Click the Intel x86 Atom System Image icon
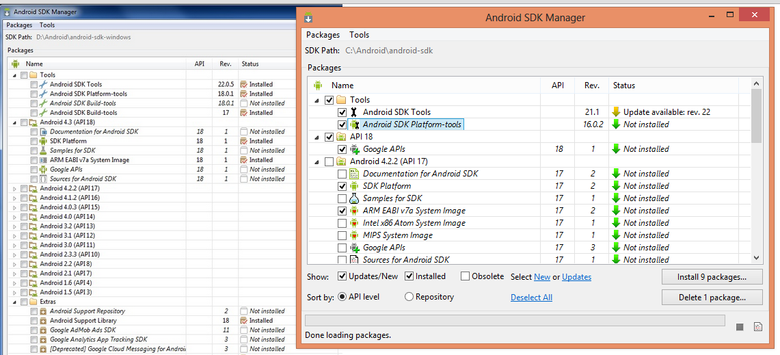Screen dimensions: 780x355 [354, 222]
